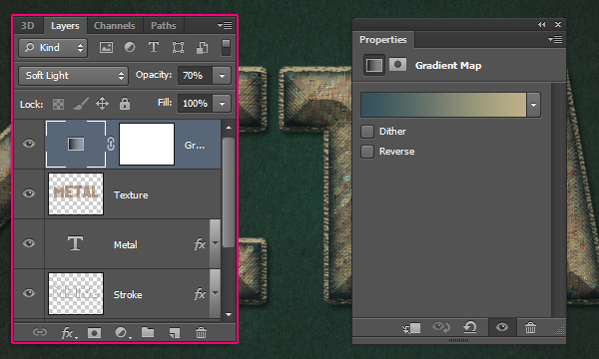599x359 pixels.
Task: Click the gradient bar to edit gradient
Action: click(443, 105)
